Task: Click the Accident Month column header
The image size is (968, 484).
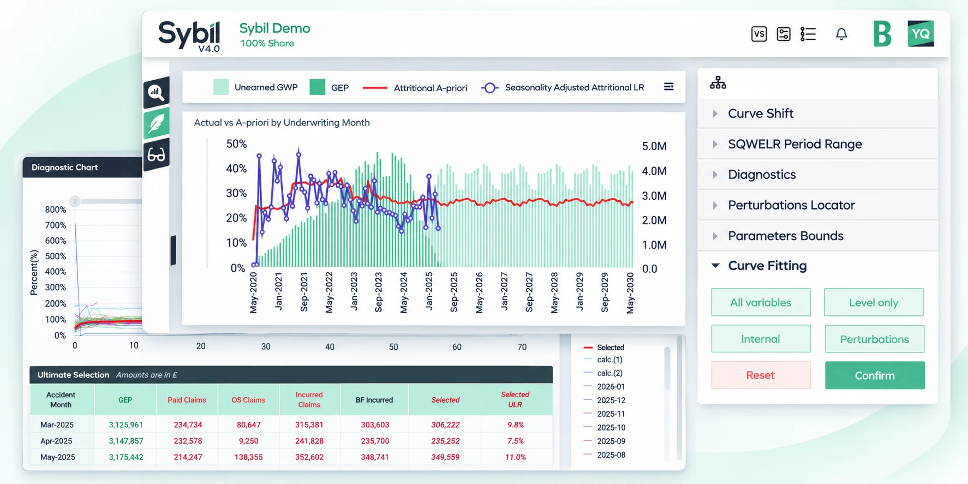Action: coord(61,399)
